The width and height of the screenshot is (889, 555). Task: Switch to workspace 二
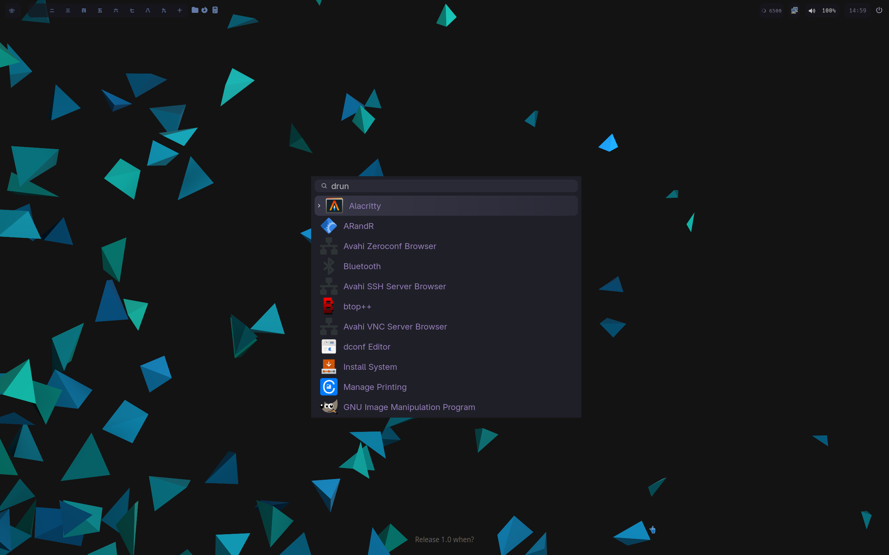52,10
